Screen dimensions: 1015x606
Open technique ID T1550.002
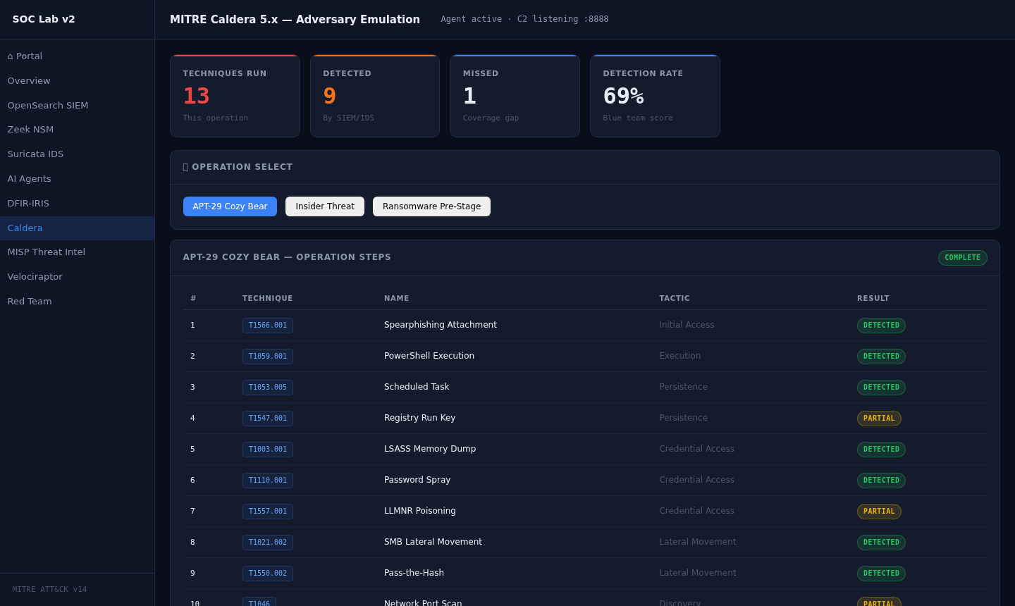point(268,574)
